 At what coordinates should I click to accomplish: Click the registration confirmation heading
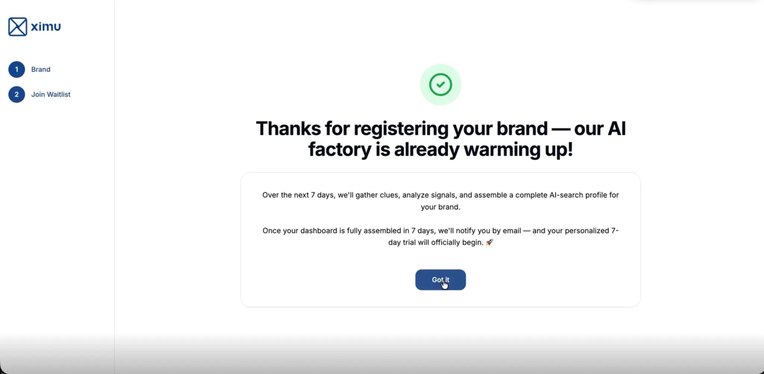coord(440,139)
